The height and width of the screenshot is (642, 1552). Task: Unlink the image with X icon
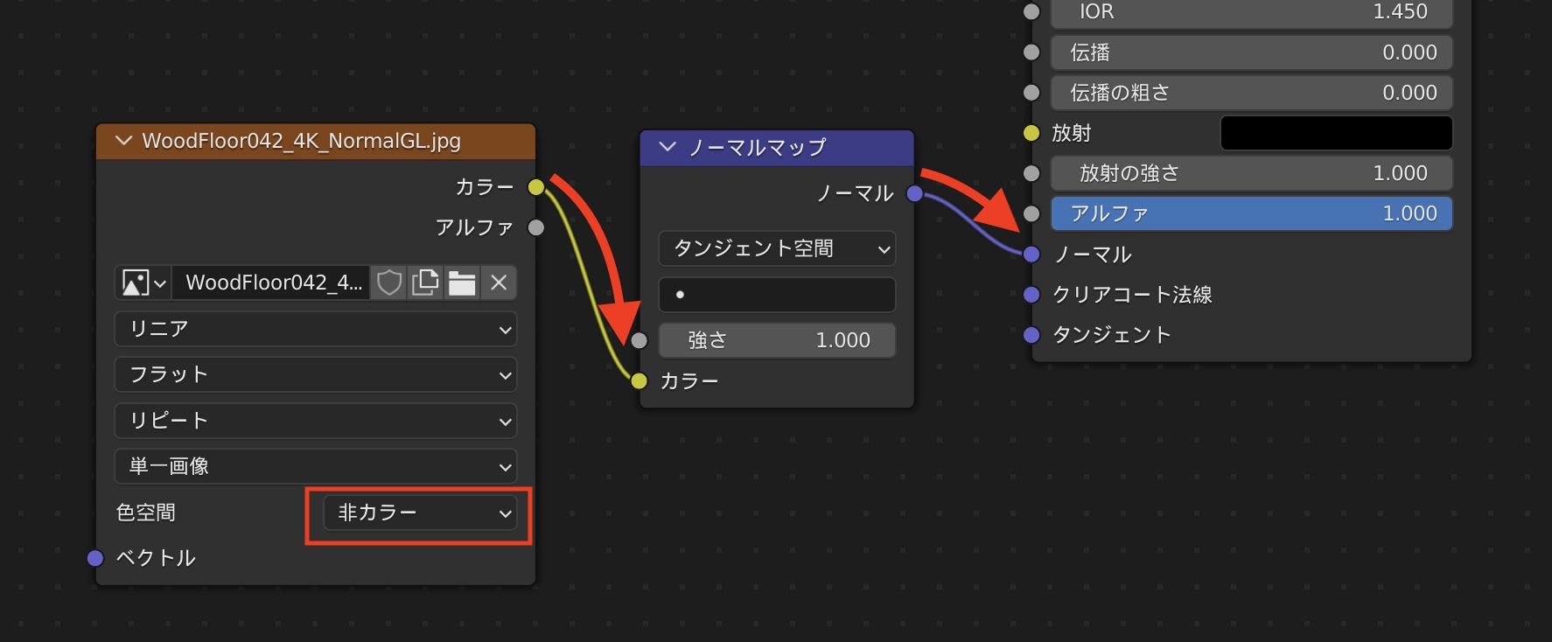click(499, 283)
